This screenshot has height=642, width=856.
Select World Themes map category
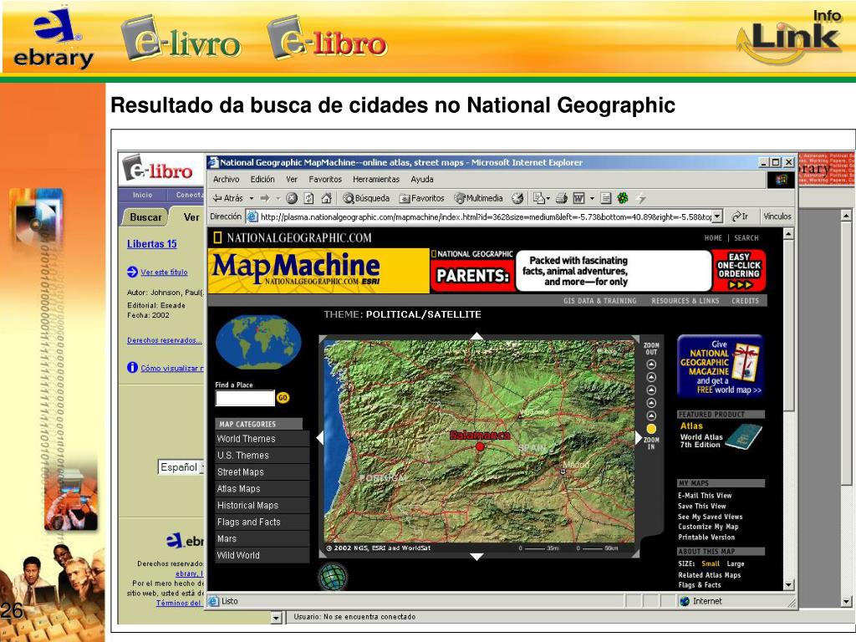(x=262, y=439)
